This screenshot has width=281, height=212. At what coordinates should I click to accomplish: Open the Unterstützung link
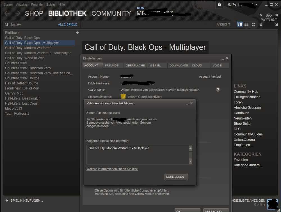[x=244, y=140]
